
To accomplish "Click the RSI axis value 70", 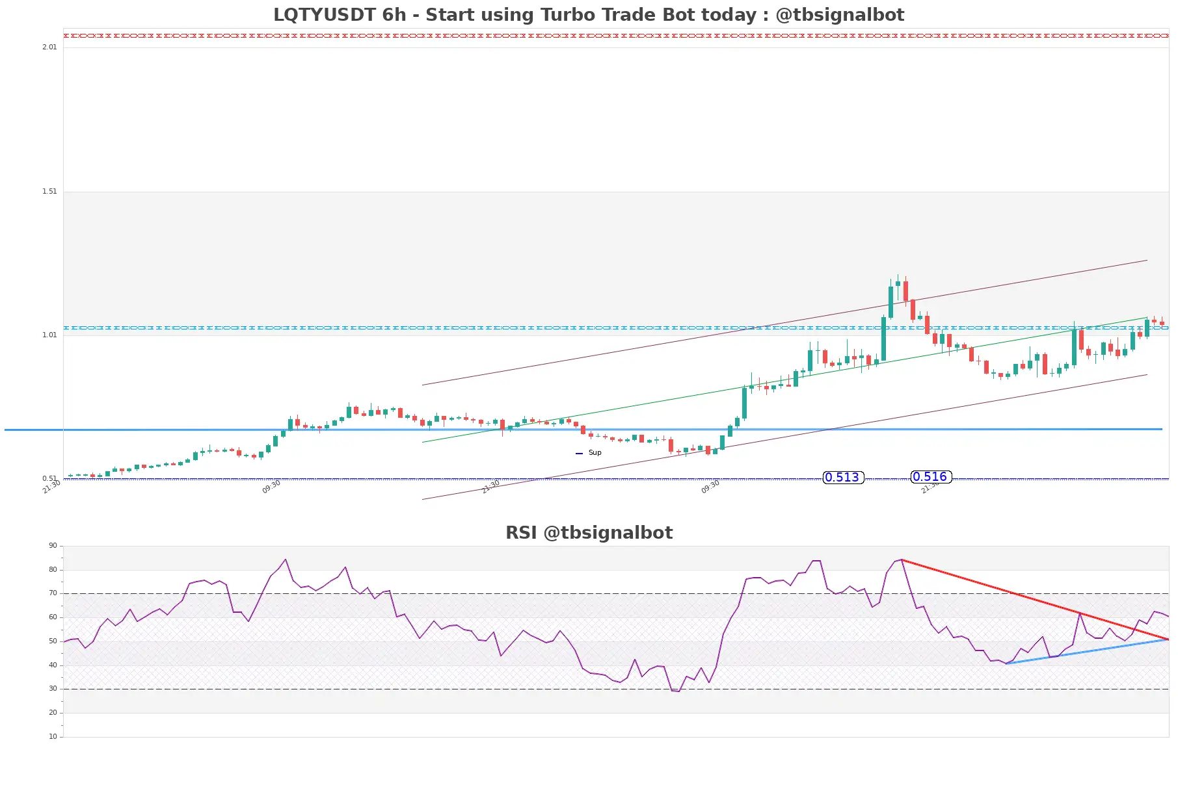I will pos(53,593).
